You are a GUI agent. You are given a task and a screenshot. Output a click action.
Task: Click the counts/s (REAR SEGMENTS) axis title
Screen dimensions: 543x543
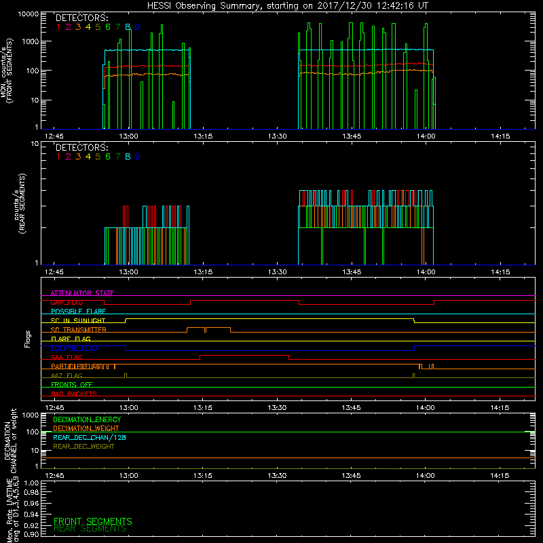tap(20, 204)
